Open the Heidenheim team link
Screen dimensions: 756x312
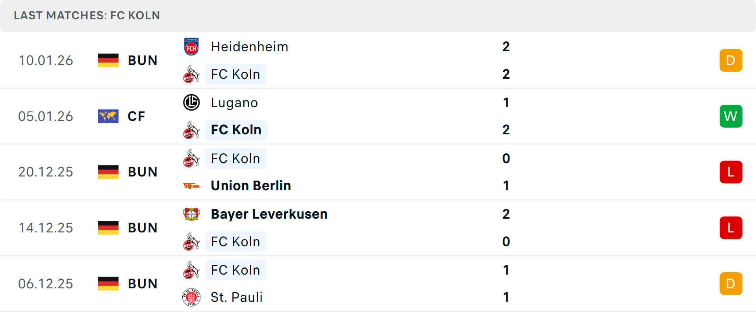[x=249, y=47]
